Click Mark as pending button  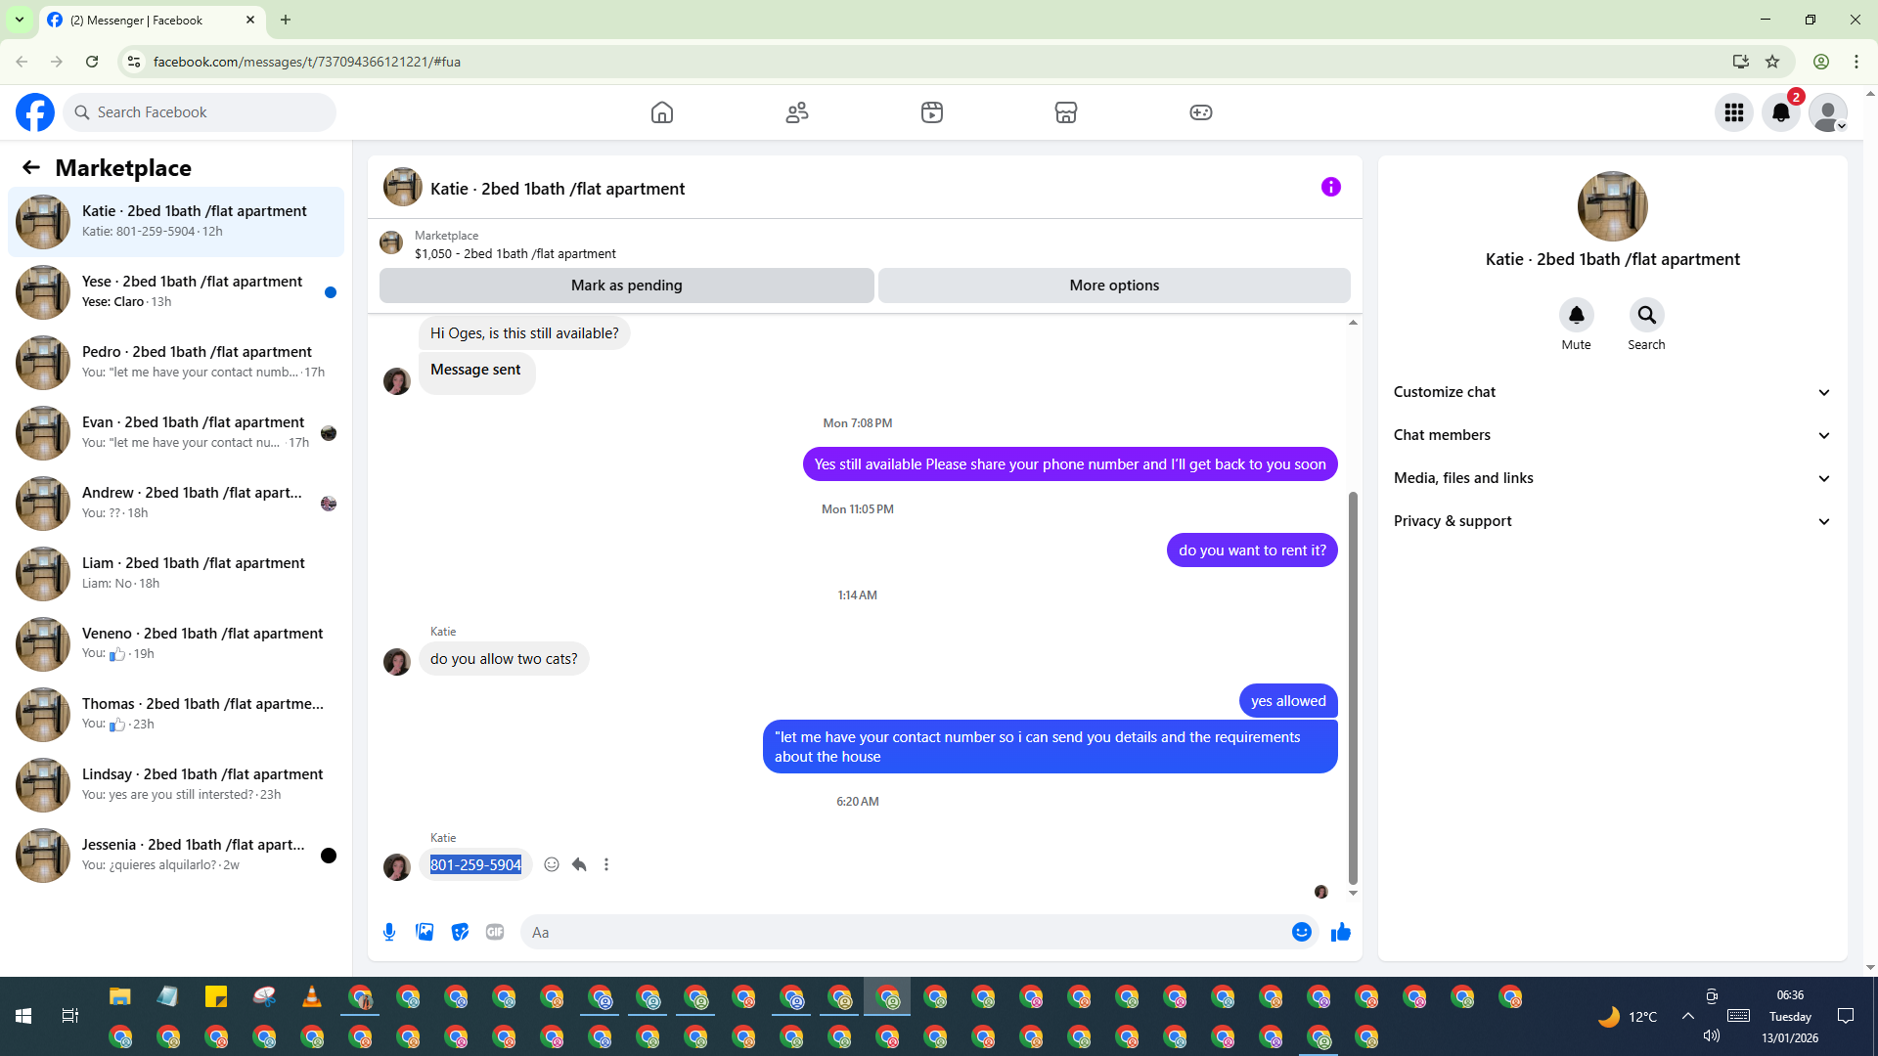[x=626, y=286]
